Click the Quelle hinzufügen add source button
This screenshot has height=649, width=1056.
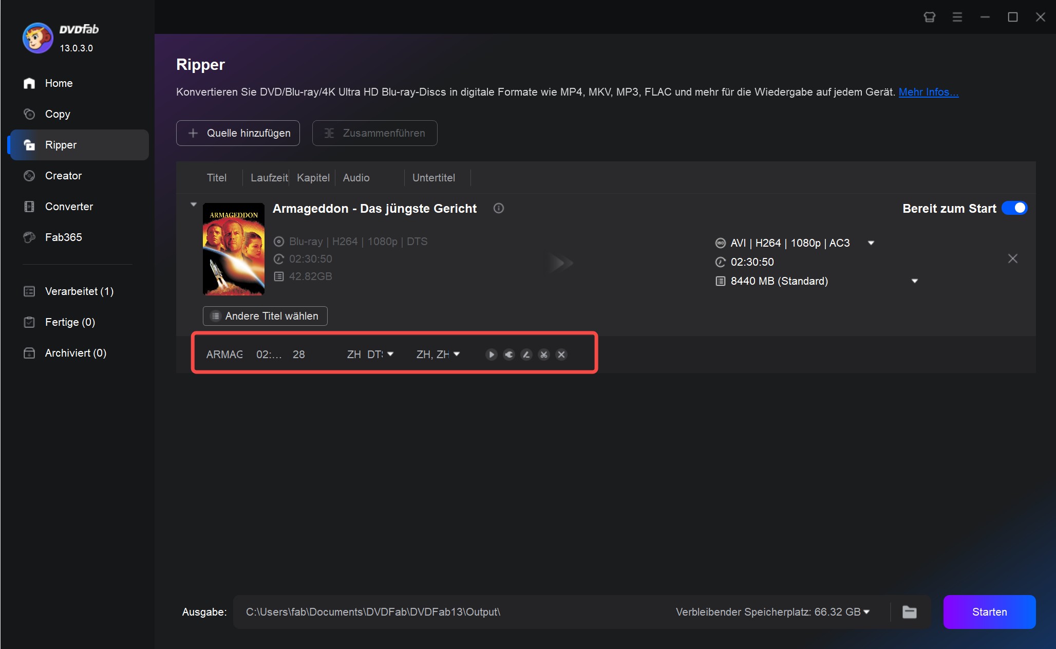click(240, 133)
